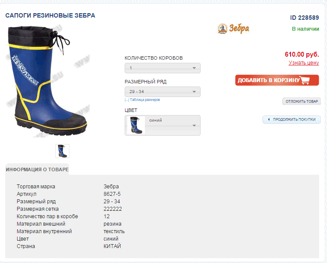Click the 610.00 руб. price
The width and height of the screenshot is (327, 263).
(302, 54)
